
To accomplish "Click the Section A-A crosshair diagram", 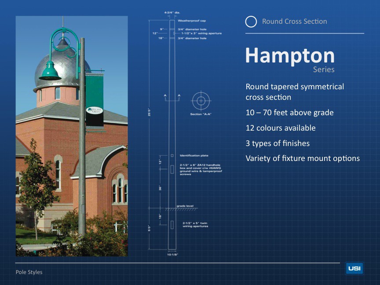I will 201,101.
